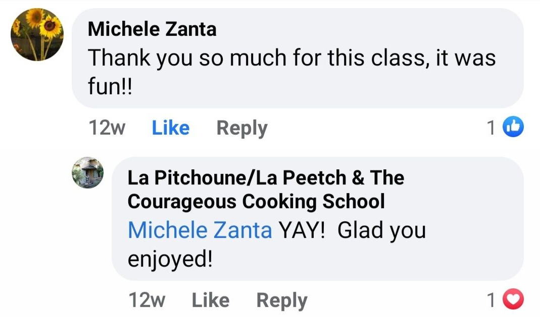
Task: Click the 12w timestamp under Michele's comment
Action: (107, 128)
